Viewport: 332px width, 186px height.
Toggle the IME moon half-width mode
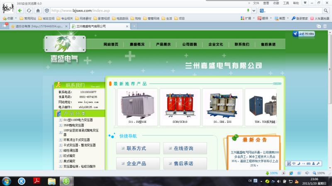tap(298, 163)
